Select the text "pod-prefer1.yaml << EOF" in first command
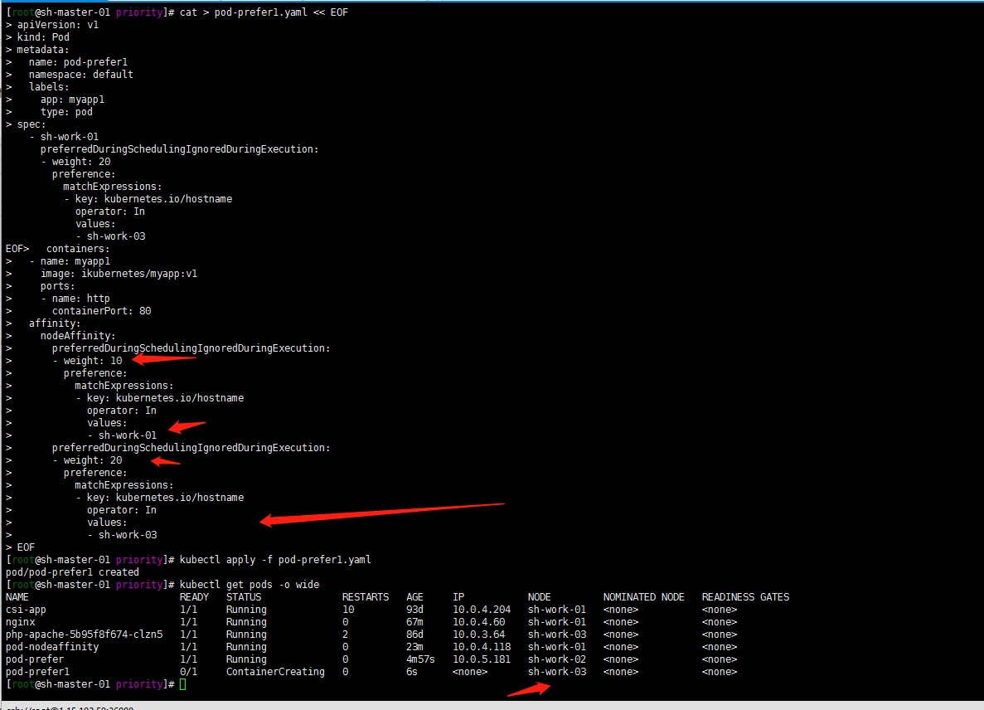Screen dimensions: 984x710 pos(281,12)
